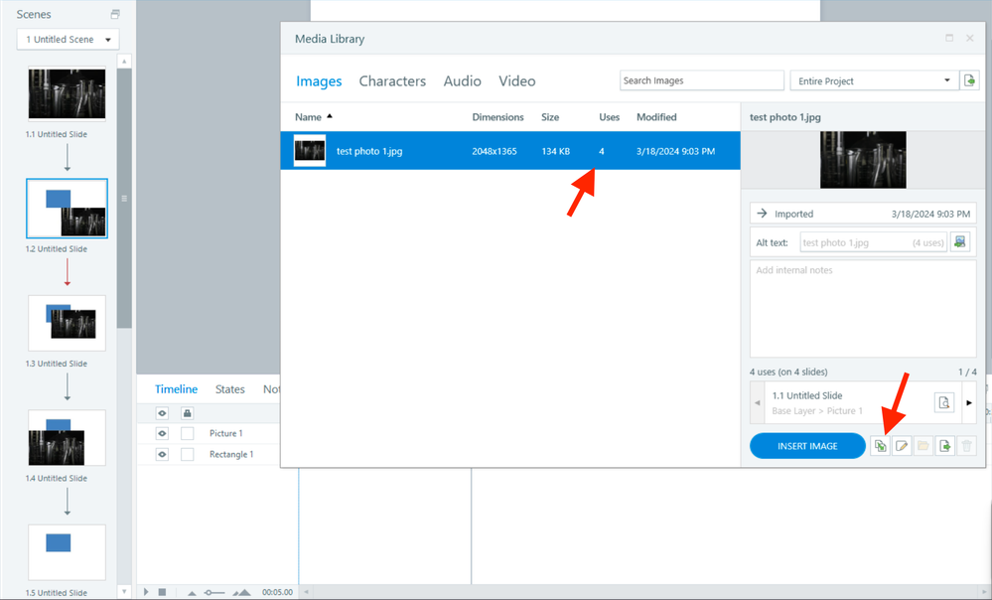This screenshot has width=992, height=600.
Task: Select the 1.4 Untitled Slide thumbnail
Action: [x=68, y=437]
